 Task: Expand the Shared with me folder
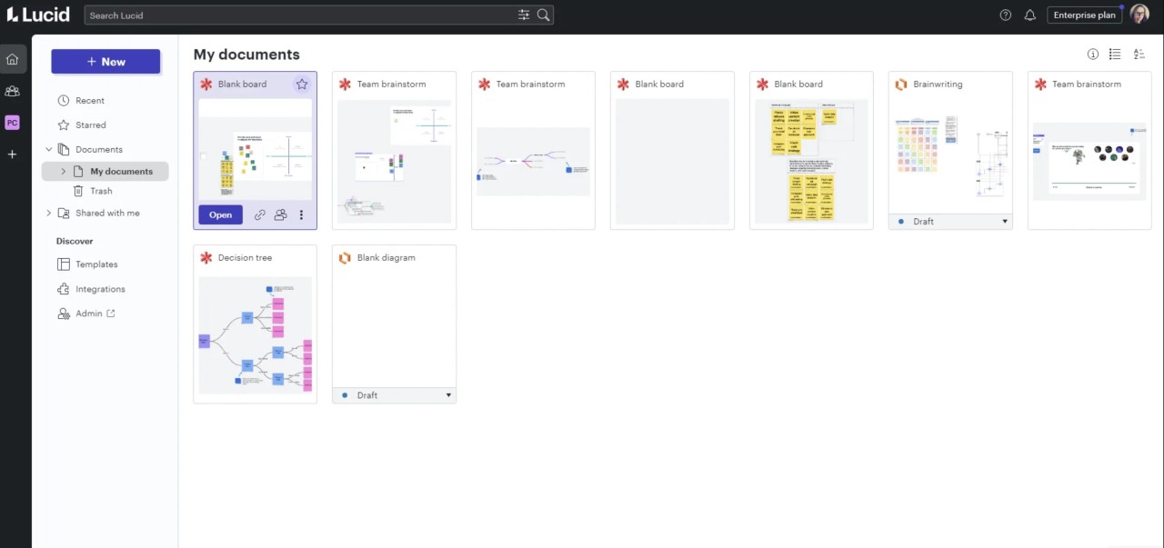point(49,214)
